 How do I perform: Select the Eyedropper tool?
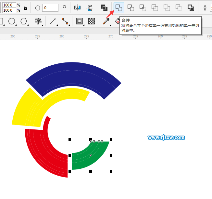click(106, 21)
